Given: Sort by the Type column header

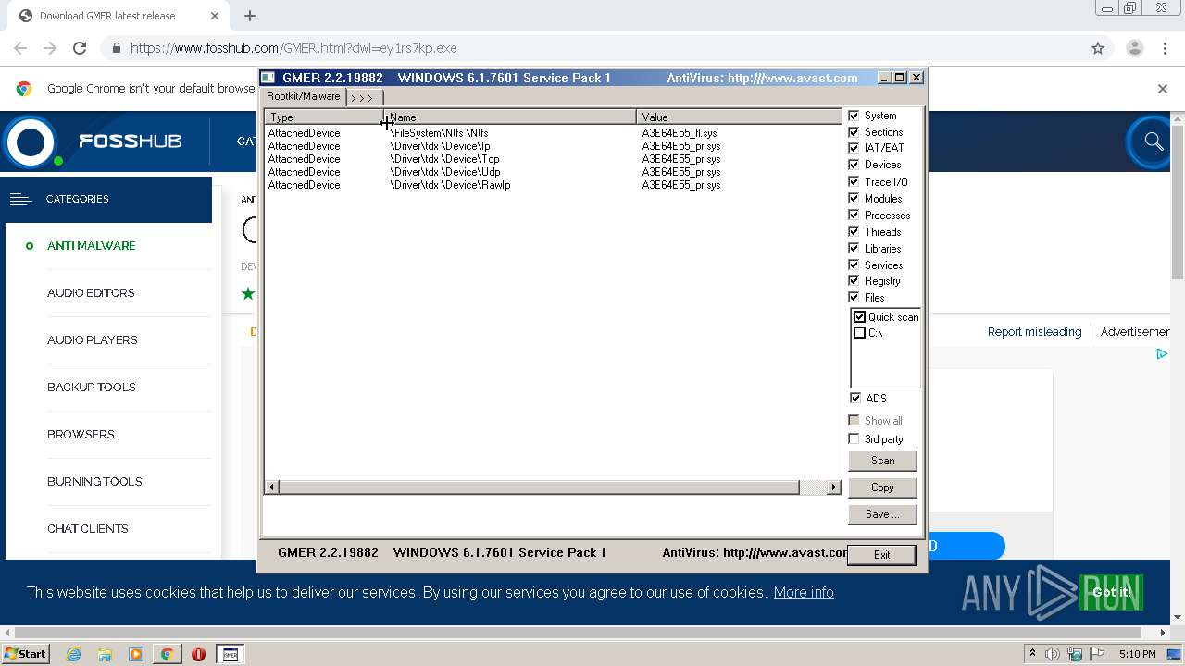Looking at the screenshot, I should (x=324, y=117).
